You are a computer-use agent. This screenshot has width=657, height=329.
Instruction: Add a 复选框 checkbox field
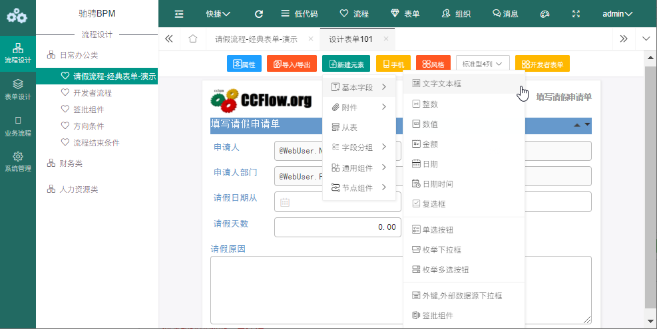click(x=464, y=204)
